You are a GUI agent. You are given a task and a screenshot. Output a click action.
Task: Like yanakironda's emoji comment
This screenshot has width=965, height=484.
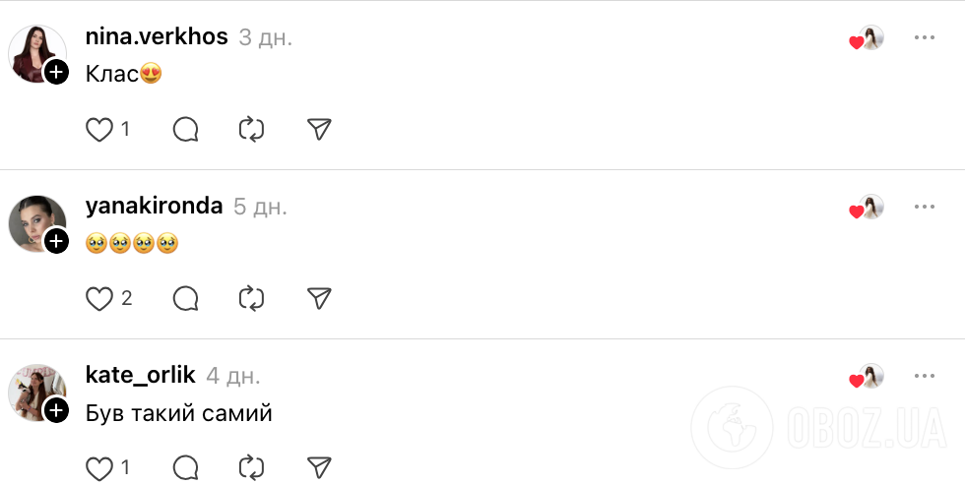point(99,298)
